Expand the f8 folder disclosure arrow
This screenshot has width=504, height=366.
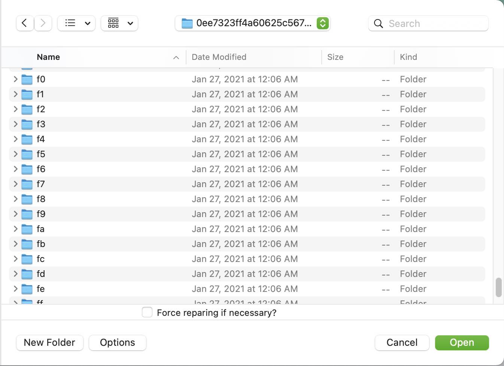tap(15, 199)
